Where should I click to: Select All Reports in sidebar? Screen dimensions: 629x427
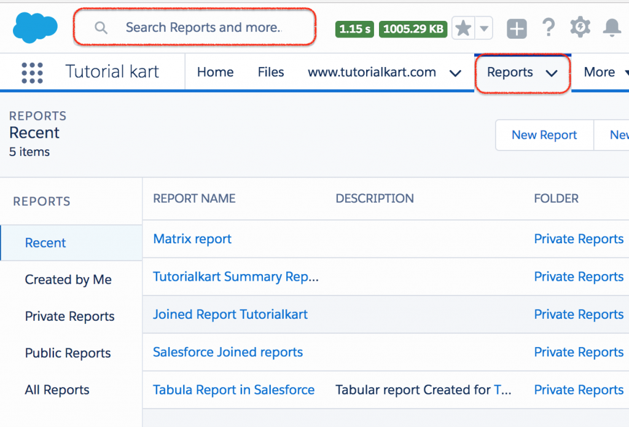pos(57,390)
